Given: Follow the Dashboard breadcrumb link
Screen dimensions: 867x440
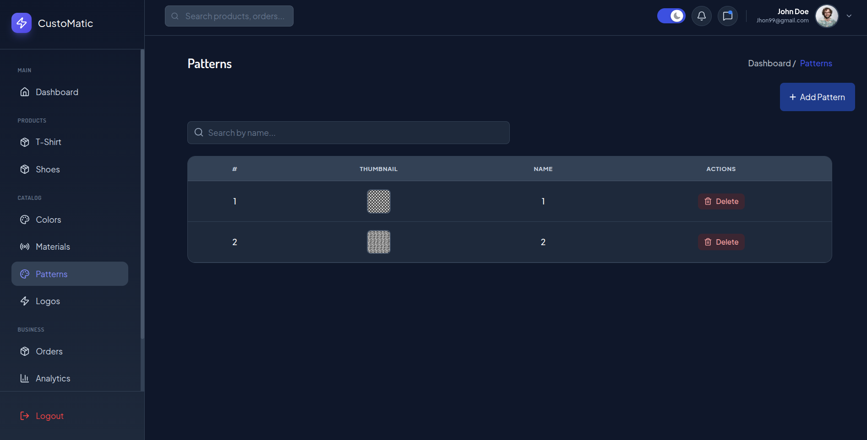Looking at the screenshot, I should pos(769,64).
